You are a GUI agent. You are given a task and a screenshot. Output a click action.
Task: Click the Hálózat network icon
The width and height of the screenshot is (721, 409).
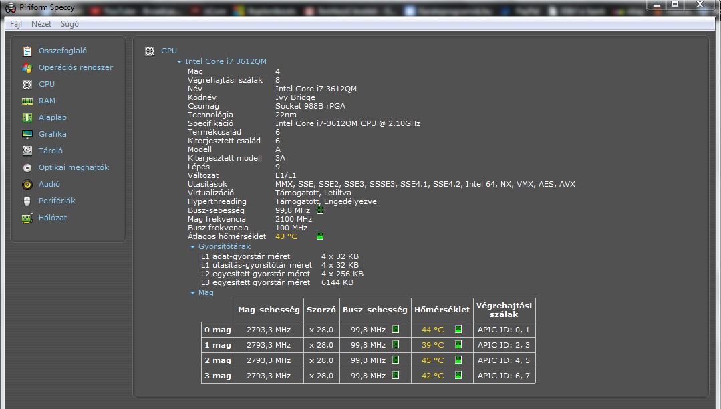pos(27,218)
